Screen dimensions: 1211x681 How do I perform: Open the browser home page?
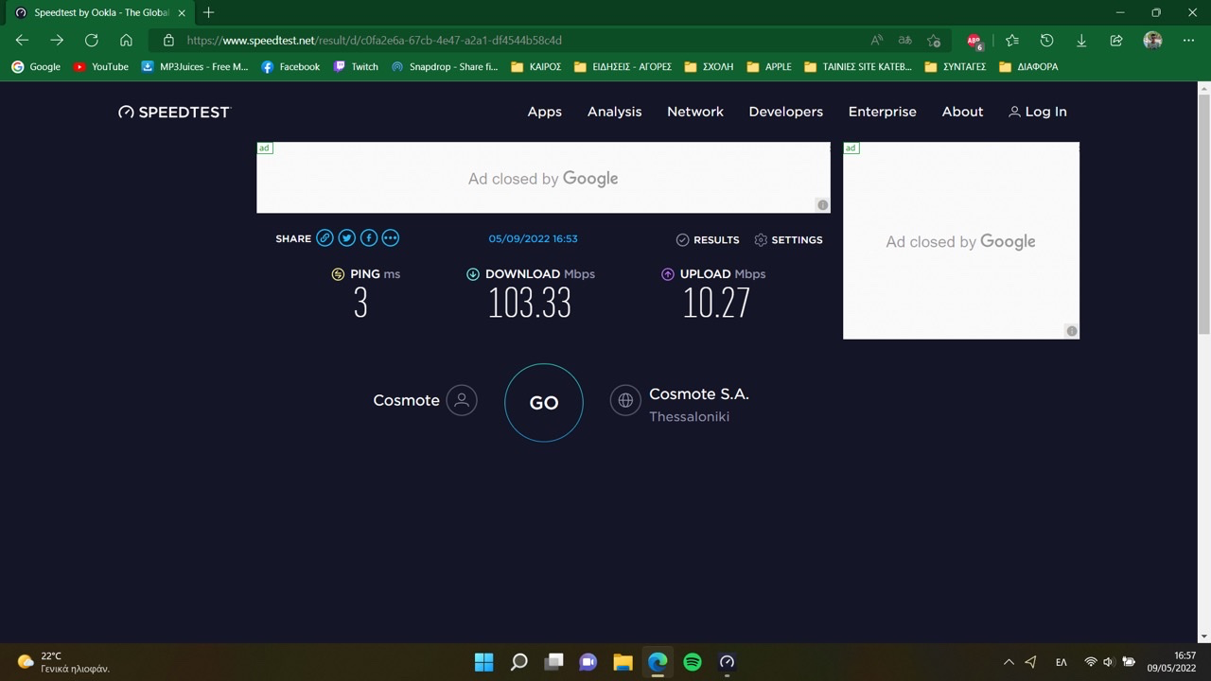(126, 40)
